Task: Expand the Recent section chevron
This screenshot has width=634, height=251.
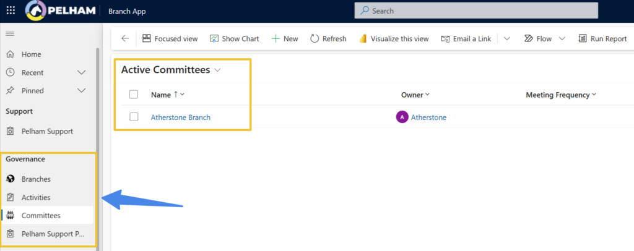Action: 81,72
